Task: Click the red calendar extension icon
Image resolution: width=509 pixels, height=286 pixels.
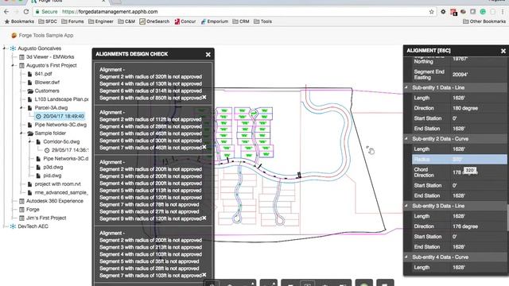Action: click(453, 12)
